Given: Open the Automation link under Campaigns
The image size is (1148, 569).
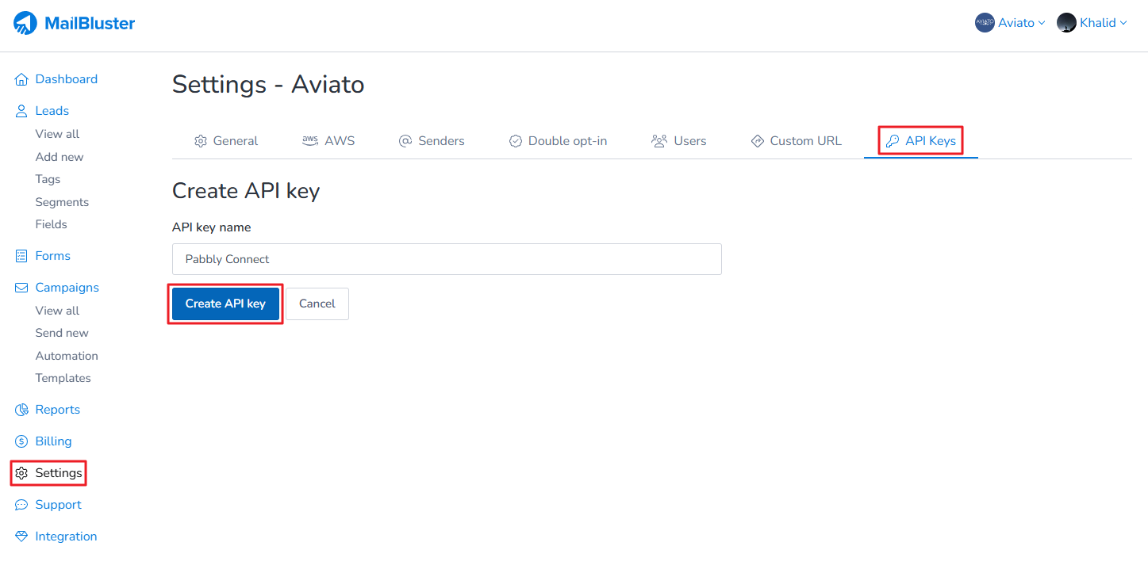Looking at the screenshot, I should [67, 356].
